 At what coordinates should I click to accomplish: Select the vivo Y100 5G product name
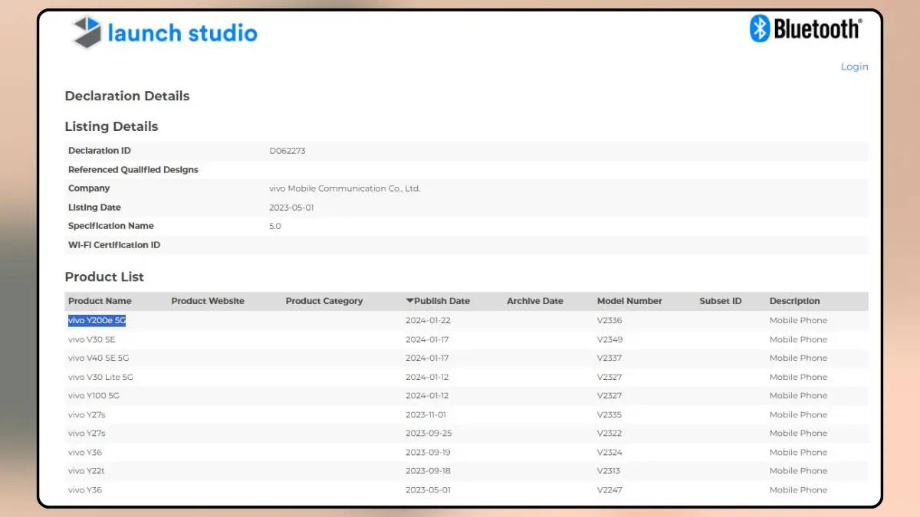94,395
